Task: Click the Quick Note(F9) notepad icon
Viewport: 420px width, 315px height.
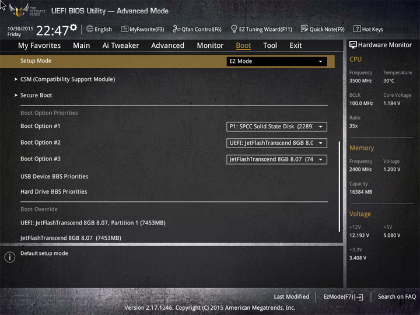Action: coord(304,29)
